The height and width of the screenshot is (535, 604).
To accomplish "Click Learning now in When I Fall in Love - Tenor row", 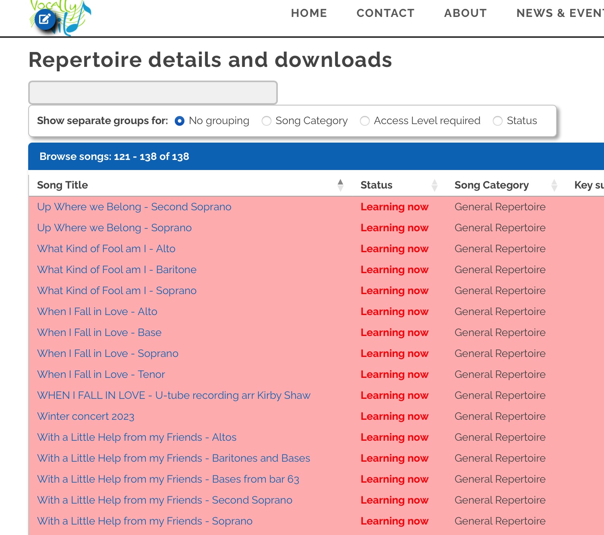I will click(395, 374).
